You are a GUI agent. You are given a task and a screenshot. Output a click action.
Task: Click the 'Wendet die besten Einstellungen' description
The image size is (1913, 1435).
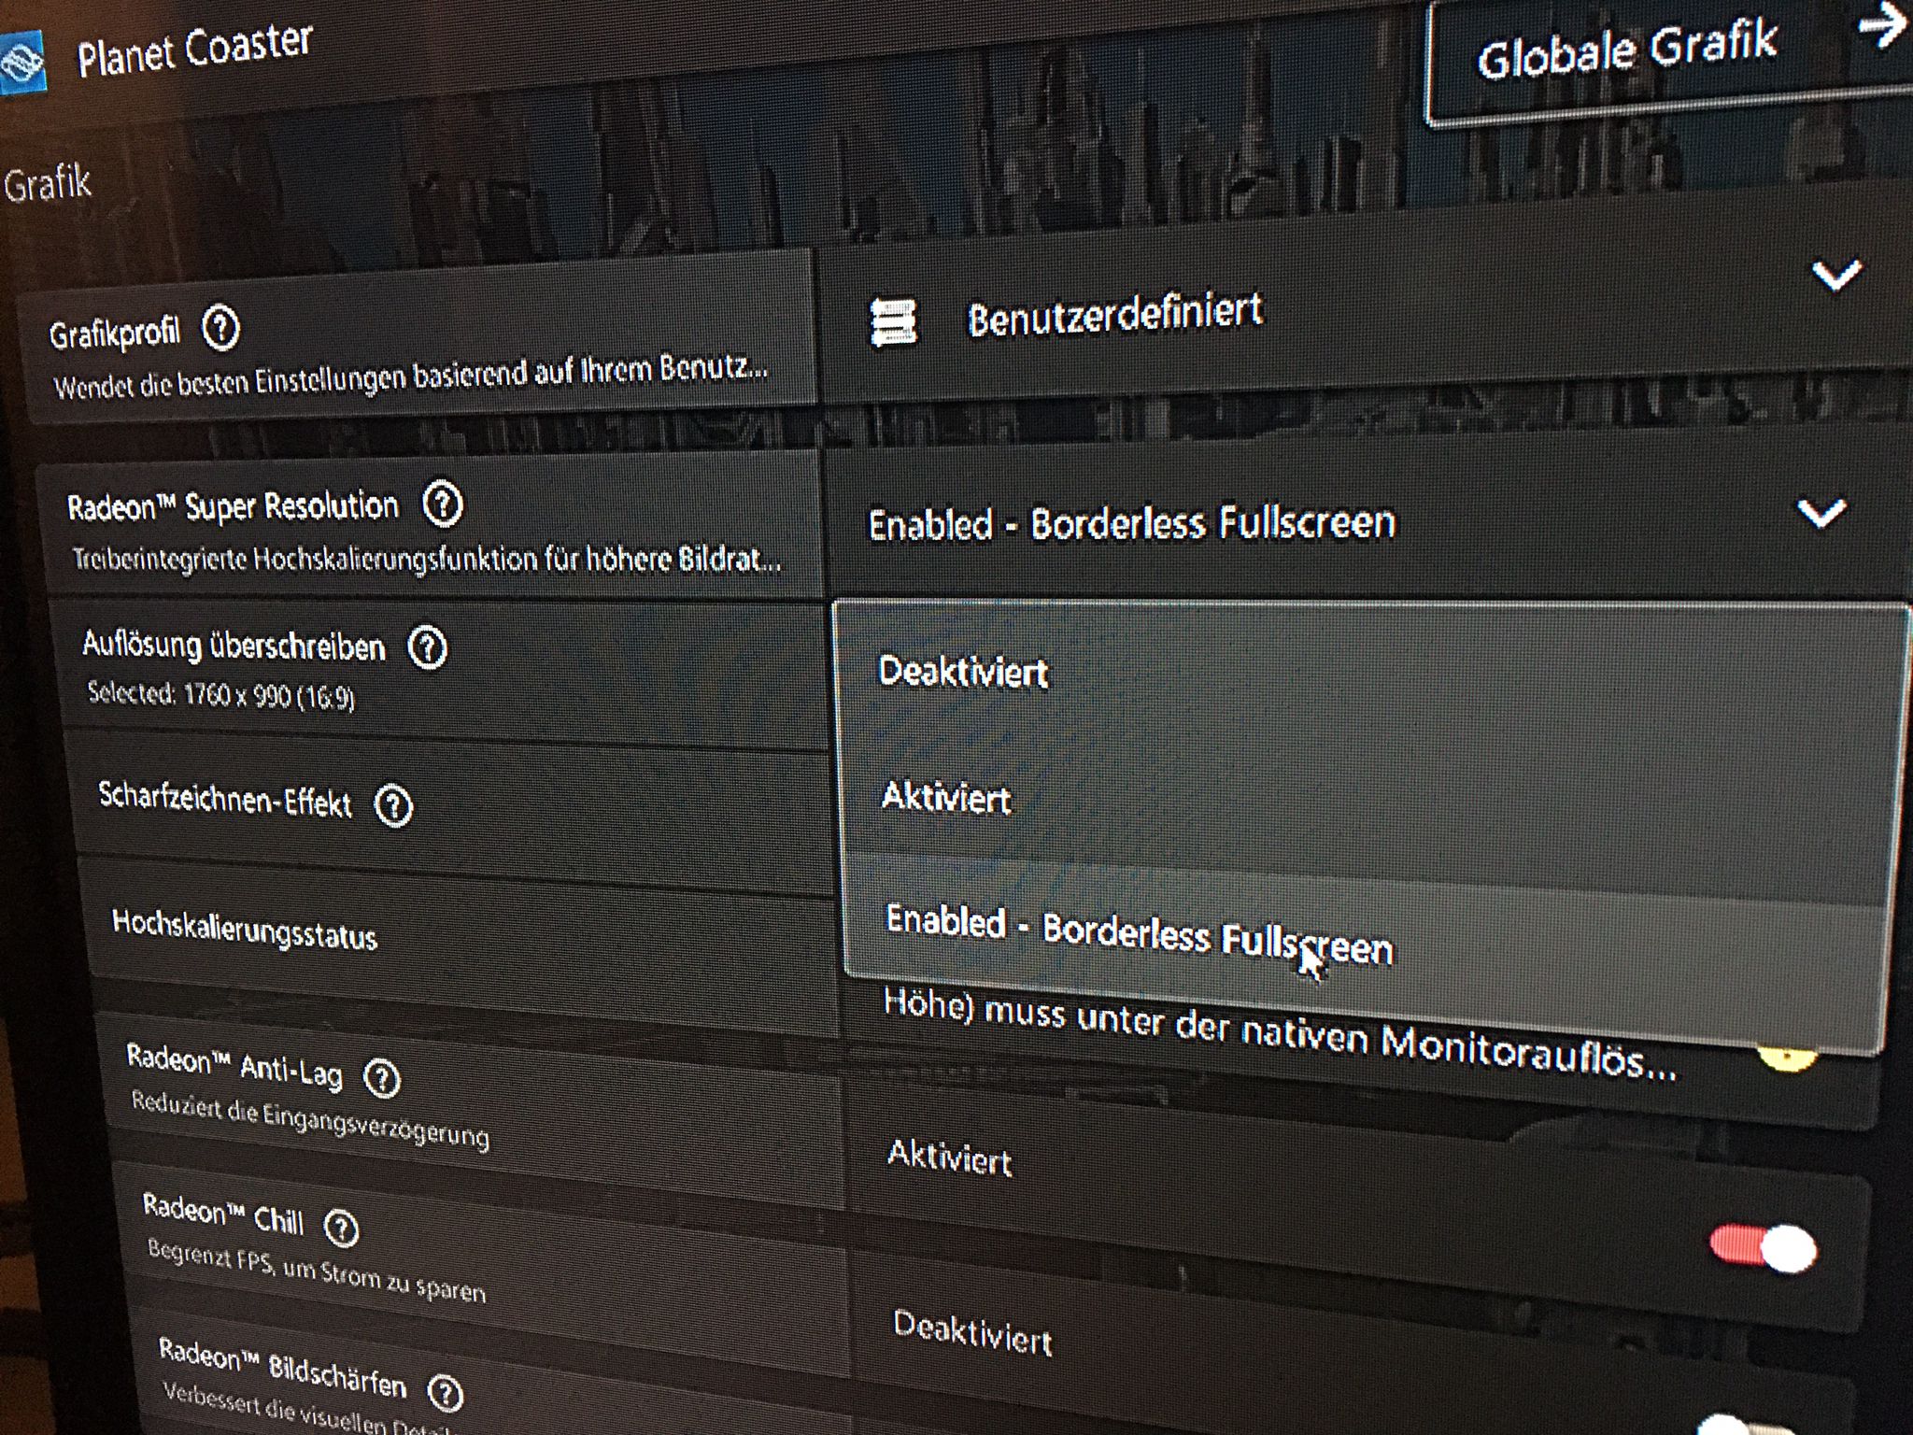411,376
